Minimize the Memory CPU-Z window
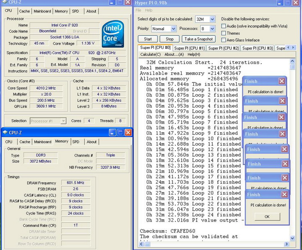302x250 pixels. click(x=112, y=132)
